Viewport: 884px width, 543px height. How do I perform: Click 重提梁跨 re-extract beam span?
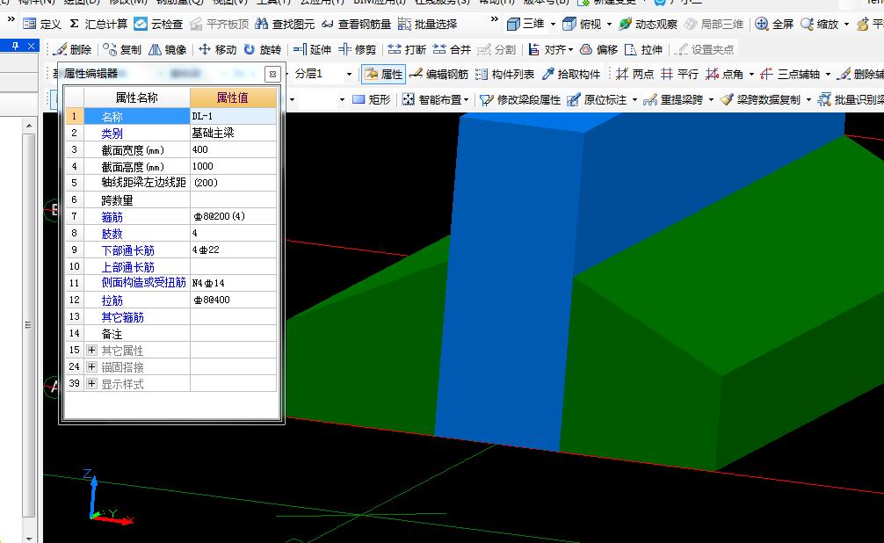[673, 100]
